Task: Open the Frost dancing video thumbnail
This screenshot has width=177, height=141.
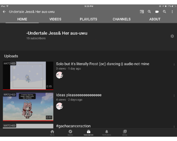Action: click(x=28, y=76)
